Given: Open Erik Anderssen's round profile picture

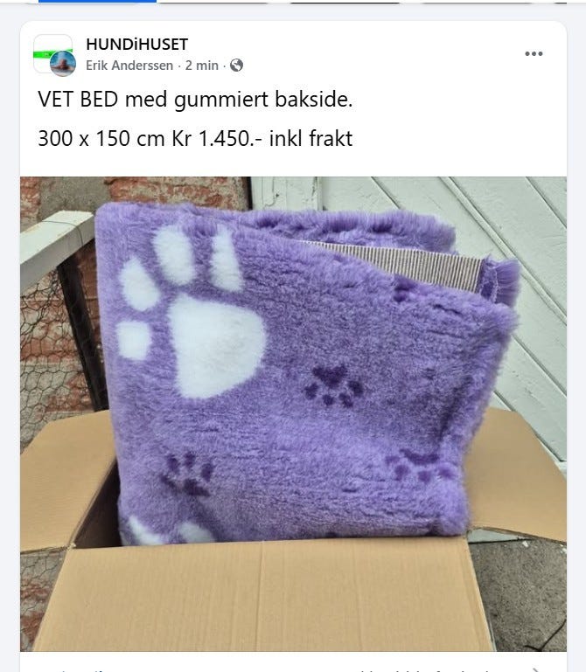Looking at the screenshot, I should point(63,64).
